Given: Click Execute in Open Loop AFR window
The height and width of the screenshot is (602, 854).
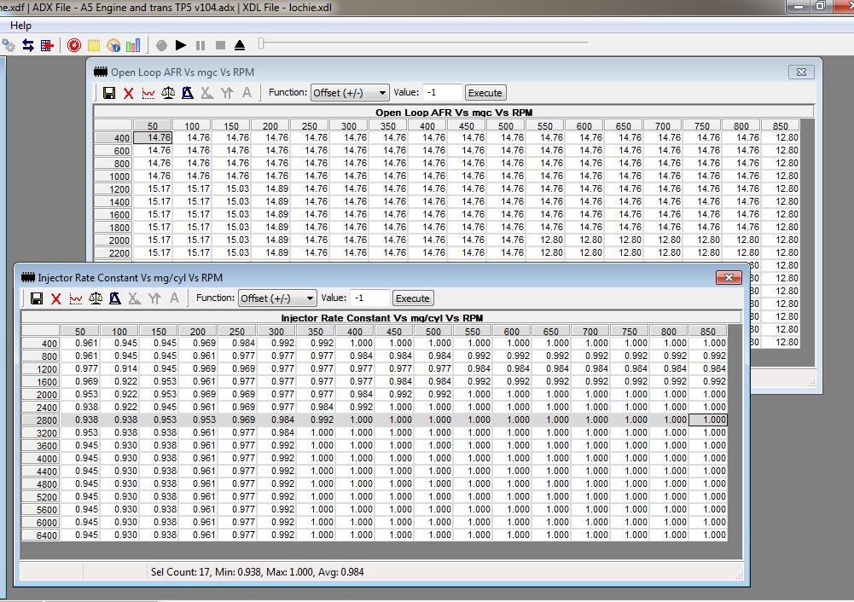Looking at the screenshot, I should [x=485, y=93].
